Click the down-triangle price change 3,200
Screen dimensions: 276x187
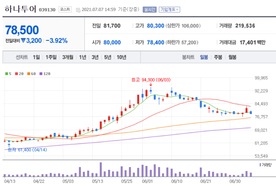[x=31, y=41]
